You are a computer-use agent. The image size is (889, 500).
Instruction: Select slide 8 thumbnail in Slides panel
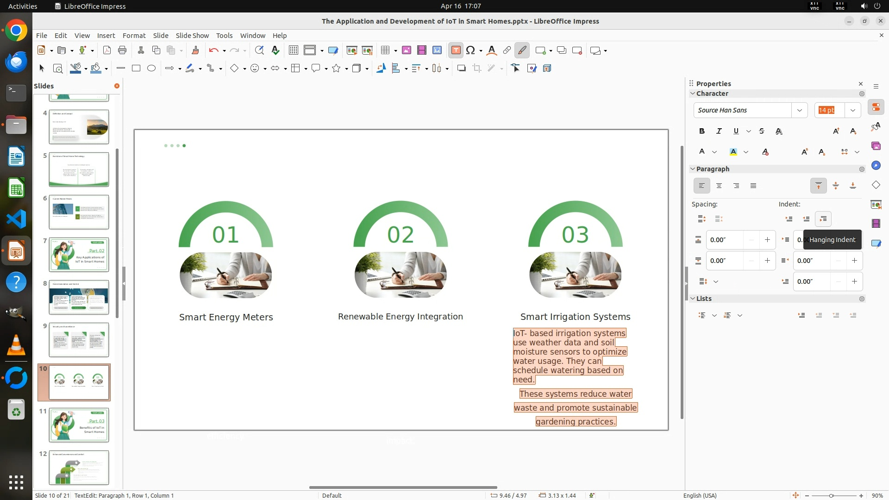(x=79, y=297)
